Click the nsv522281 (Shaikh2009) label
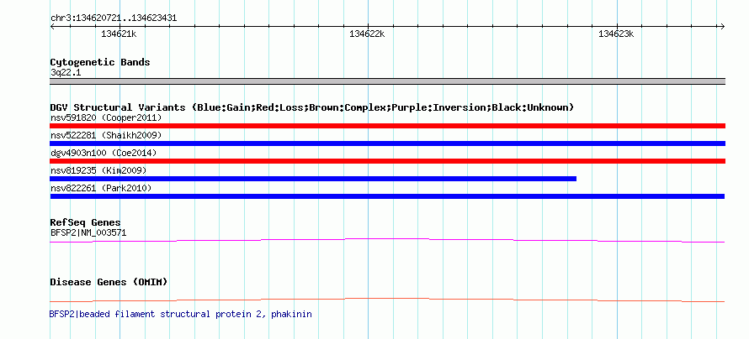 click(106, 135)
